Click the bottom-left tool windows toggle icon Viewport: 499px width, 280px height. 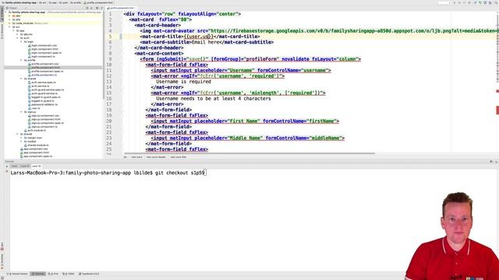2,278
